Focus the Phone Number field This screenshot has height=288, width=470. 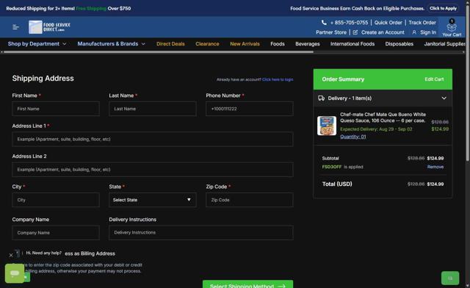click(250, 109)
